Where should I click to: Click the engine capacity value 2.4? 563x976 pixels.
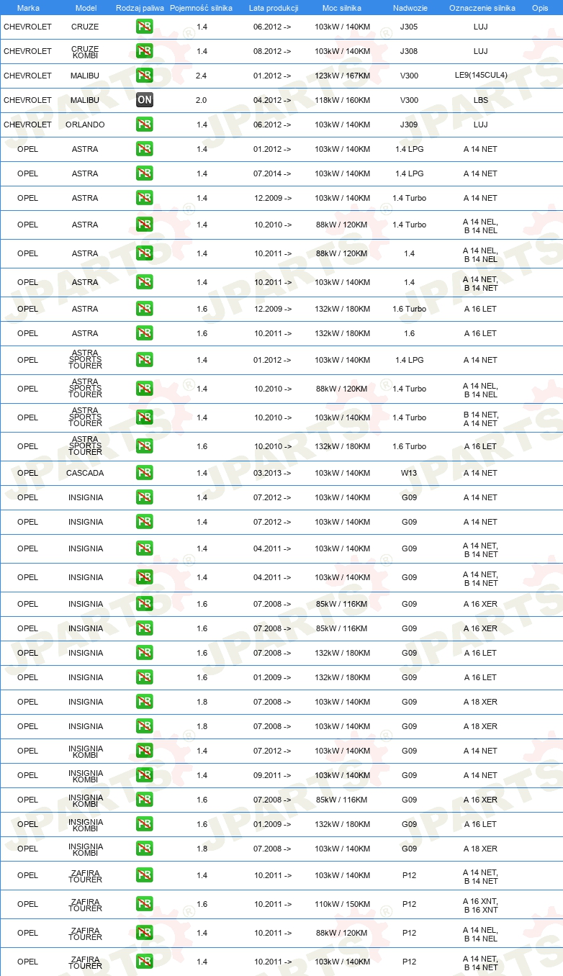[x=202, y=76]
